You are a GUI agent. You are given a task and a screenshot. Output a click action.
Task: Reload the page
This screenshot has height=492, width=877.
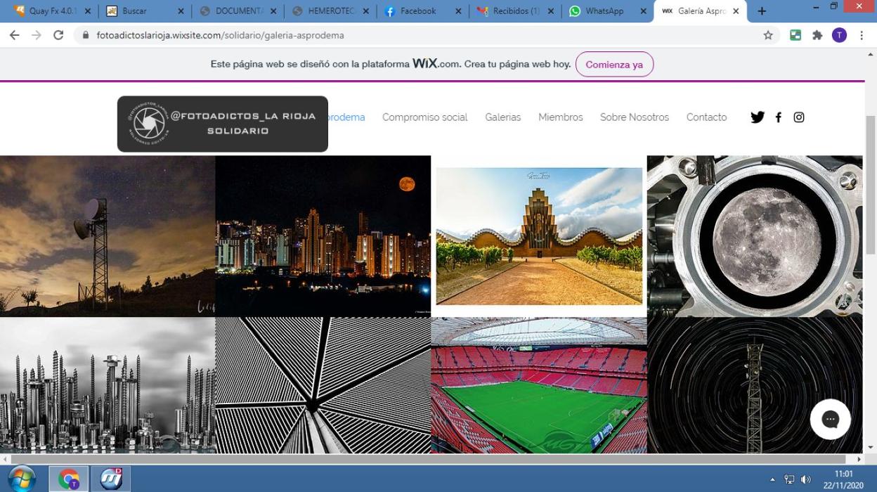coord(58,35)
